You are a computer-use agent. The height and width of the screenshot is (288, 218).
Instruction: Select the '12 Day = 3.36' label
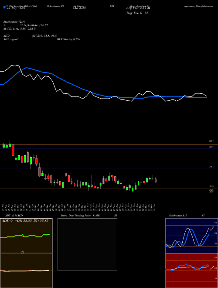pos(16,8)
